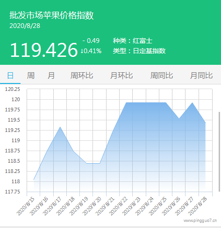The width and height of the screenshot is (221, 228).
Task: Click the www.pingguo7.cn watermark link
Action: (200, 221)
